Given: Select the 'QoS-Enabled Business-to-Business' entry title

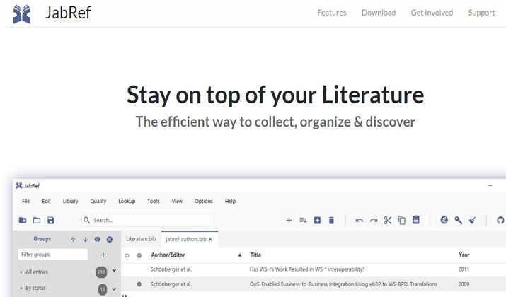Looking at the screenshot, I should 343,284.
